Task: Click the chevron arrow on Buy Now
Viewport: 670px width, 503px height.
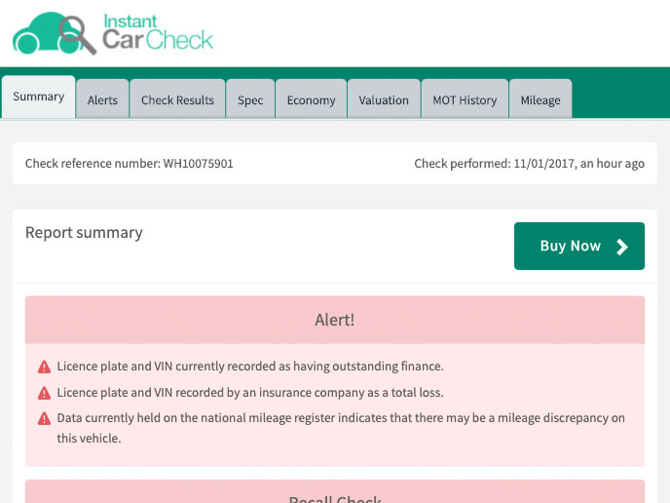Action: (x=622, y=247)
